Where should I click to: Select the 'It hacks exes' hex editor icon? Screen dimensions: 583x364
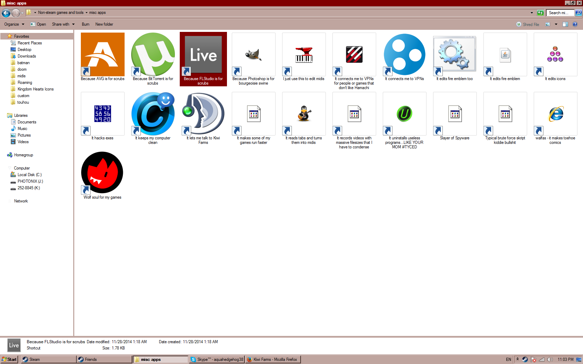pyautogui.click(x=102, y=114)
